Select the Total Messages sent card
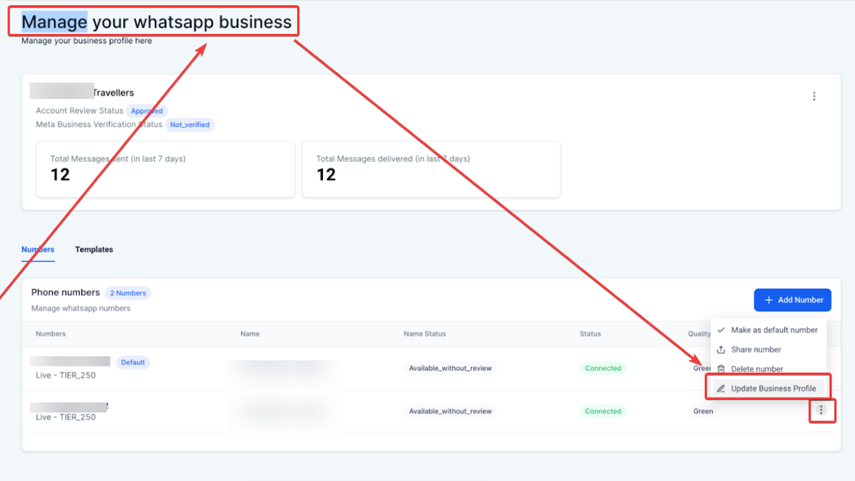 point(165,169)
